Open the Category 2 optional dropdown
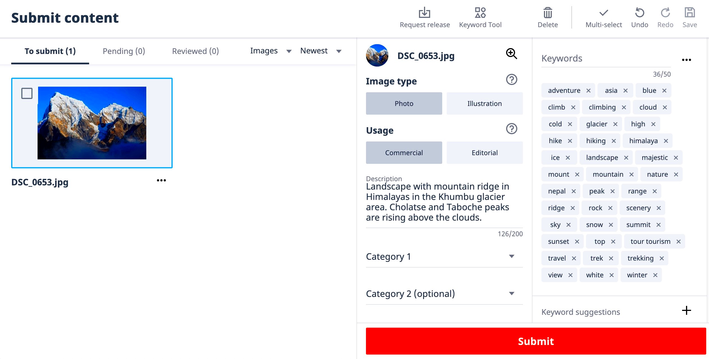Screen dimensions: 709x359 (512, 293)
